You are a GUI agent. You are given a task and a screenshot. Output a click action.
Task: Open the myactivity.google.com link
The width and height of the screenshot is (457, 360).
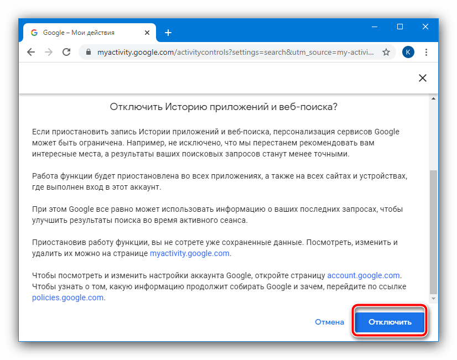(x=190, y=253)
